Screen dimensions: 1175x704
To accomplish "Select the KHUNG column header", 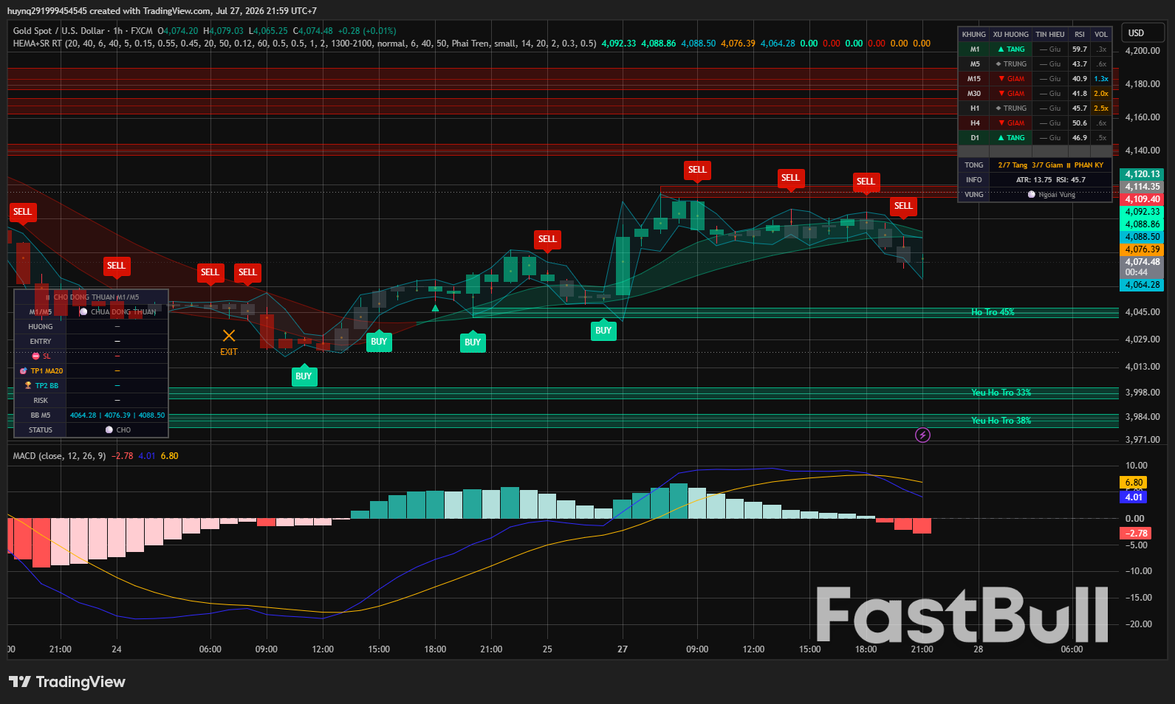I will pos(973,35).
